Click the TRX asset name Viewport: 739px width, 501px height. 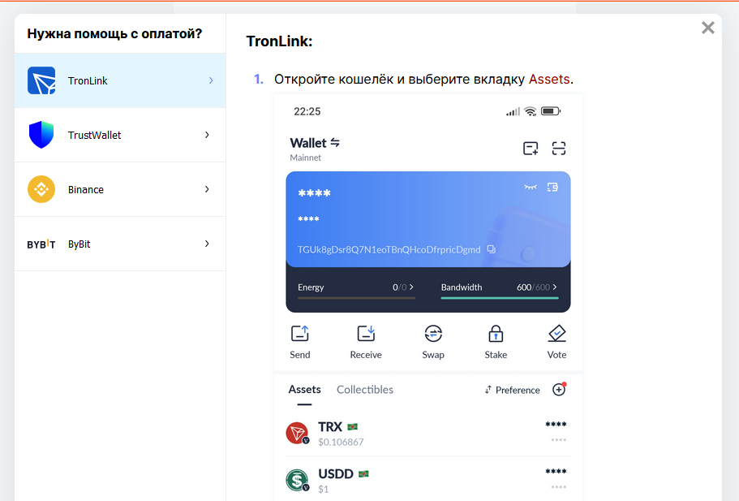pyautogui.click(x=330, y=427)
